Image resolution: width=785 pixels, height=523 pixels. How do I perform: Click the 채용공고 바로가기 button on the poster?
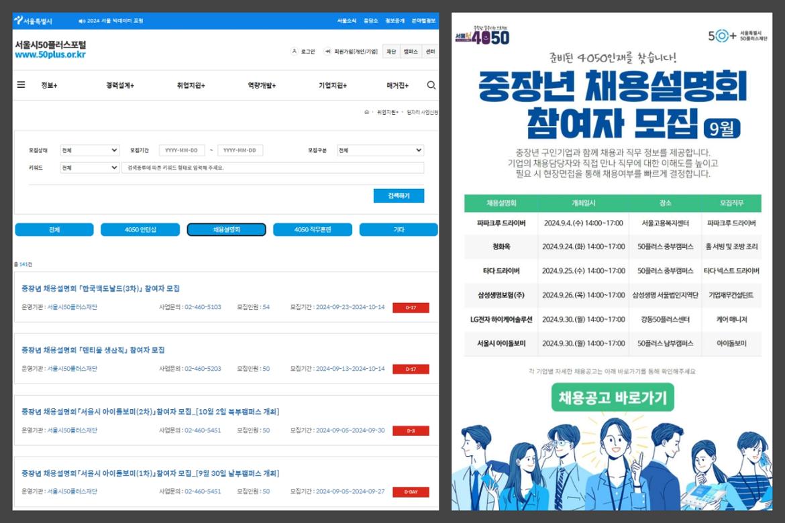(611, 398)
